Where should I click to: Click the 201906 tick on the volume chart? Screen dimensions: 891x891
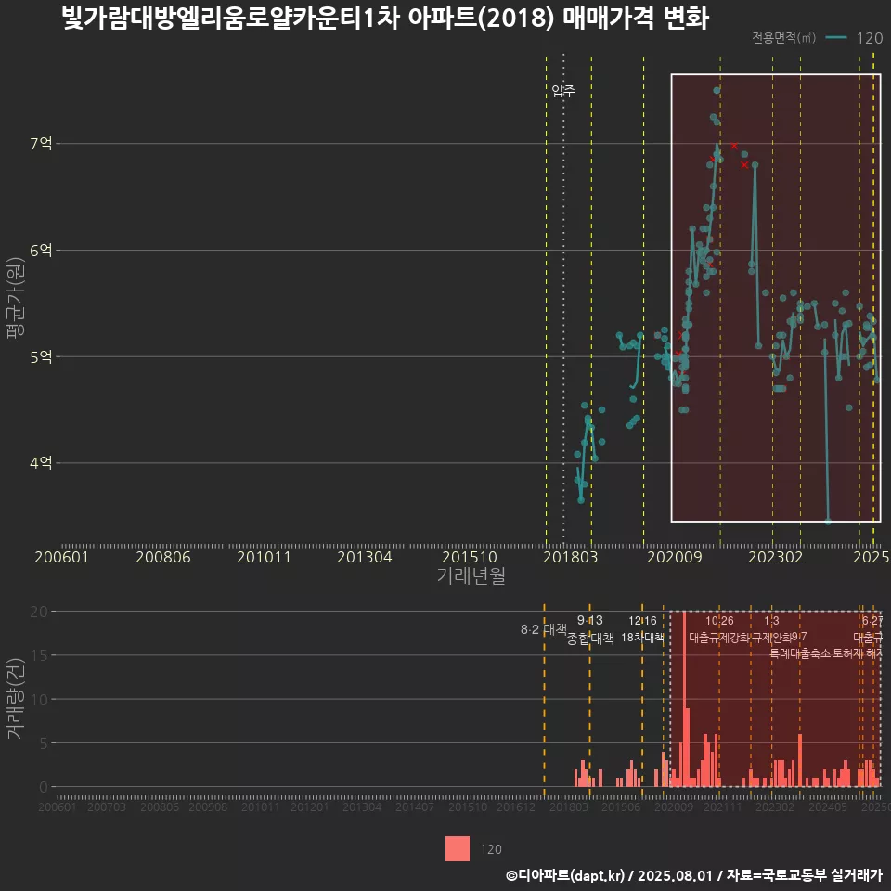pos(621,807)
